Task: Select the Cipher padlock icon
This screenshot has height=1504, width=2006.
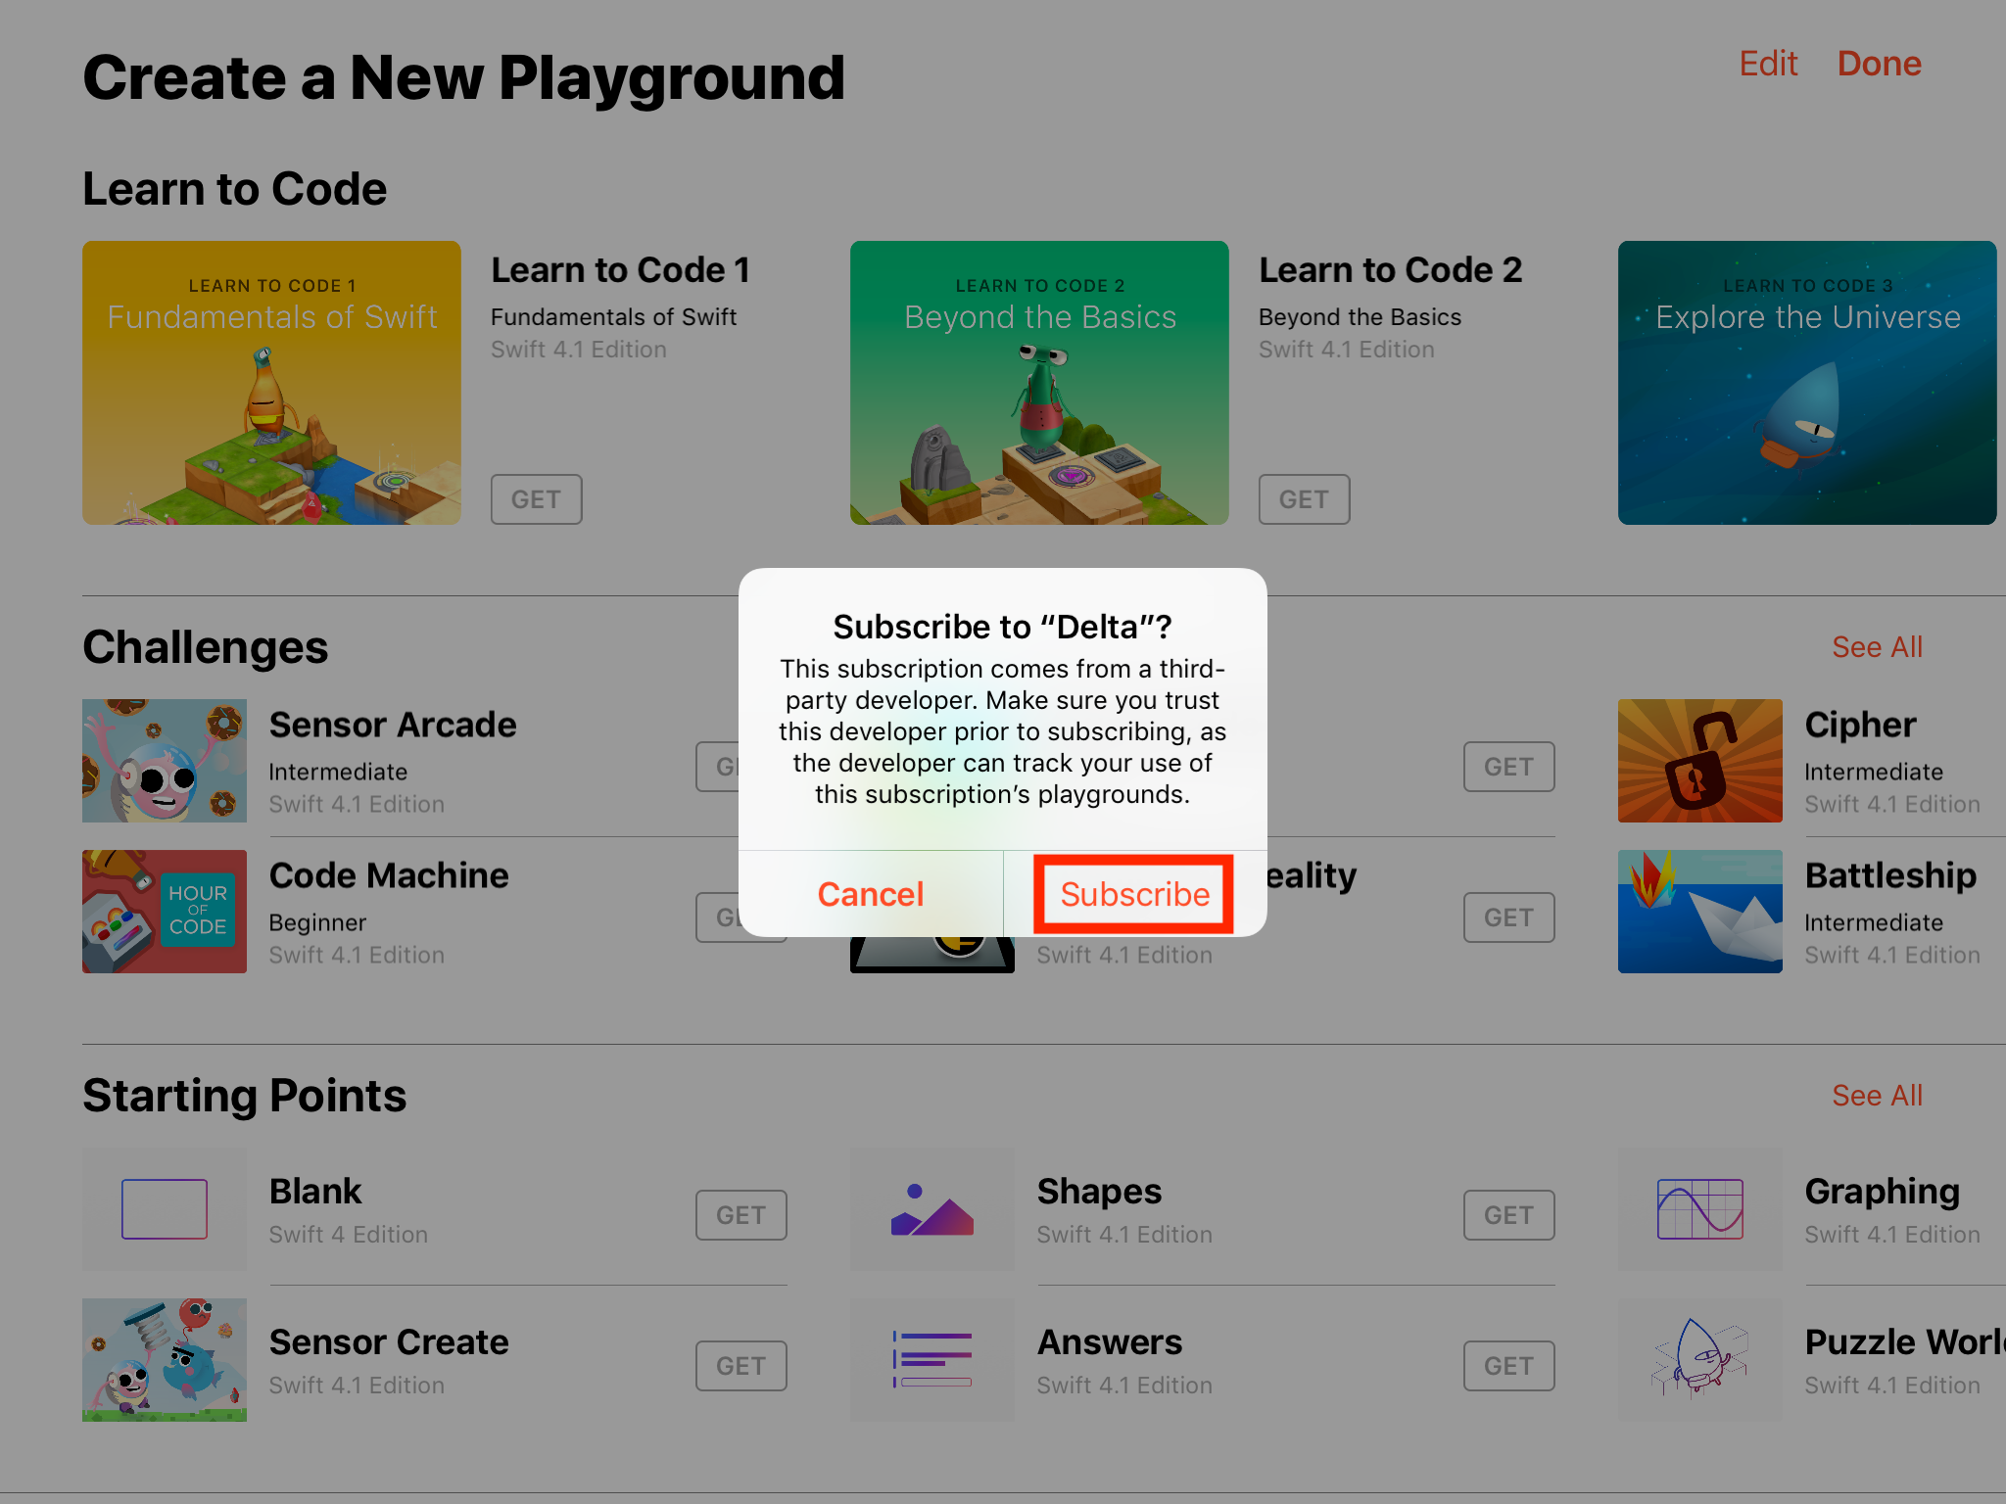Action: click(x=1700, y=761)
